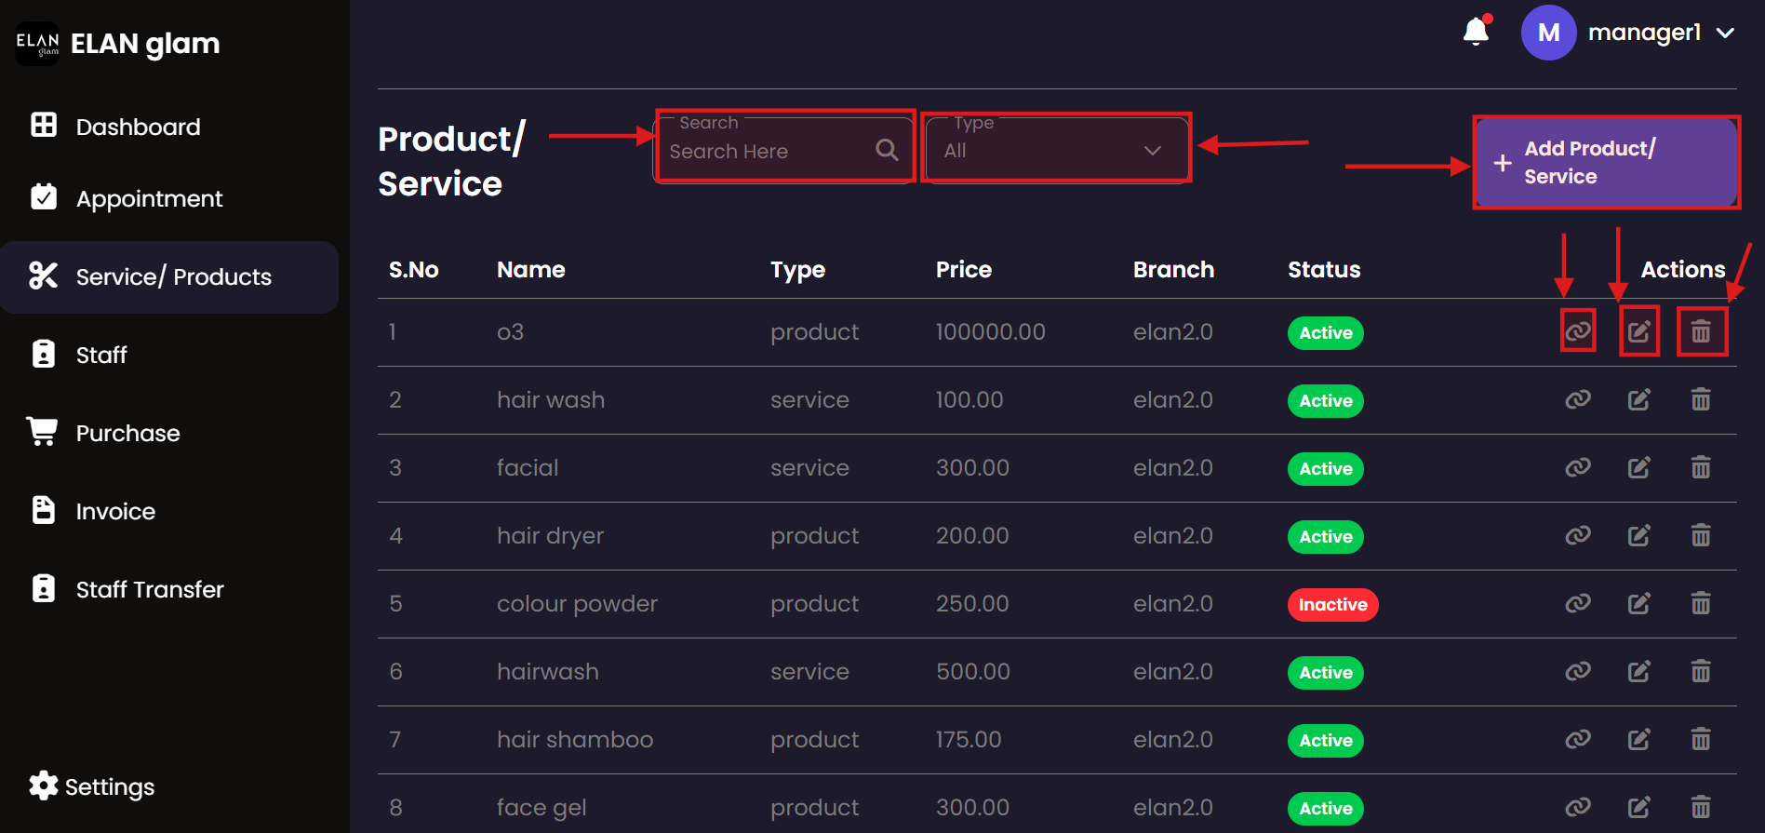Delete the facial service row
The image size is (1765, 833).
pos(1700,468)
